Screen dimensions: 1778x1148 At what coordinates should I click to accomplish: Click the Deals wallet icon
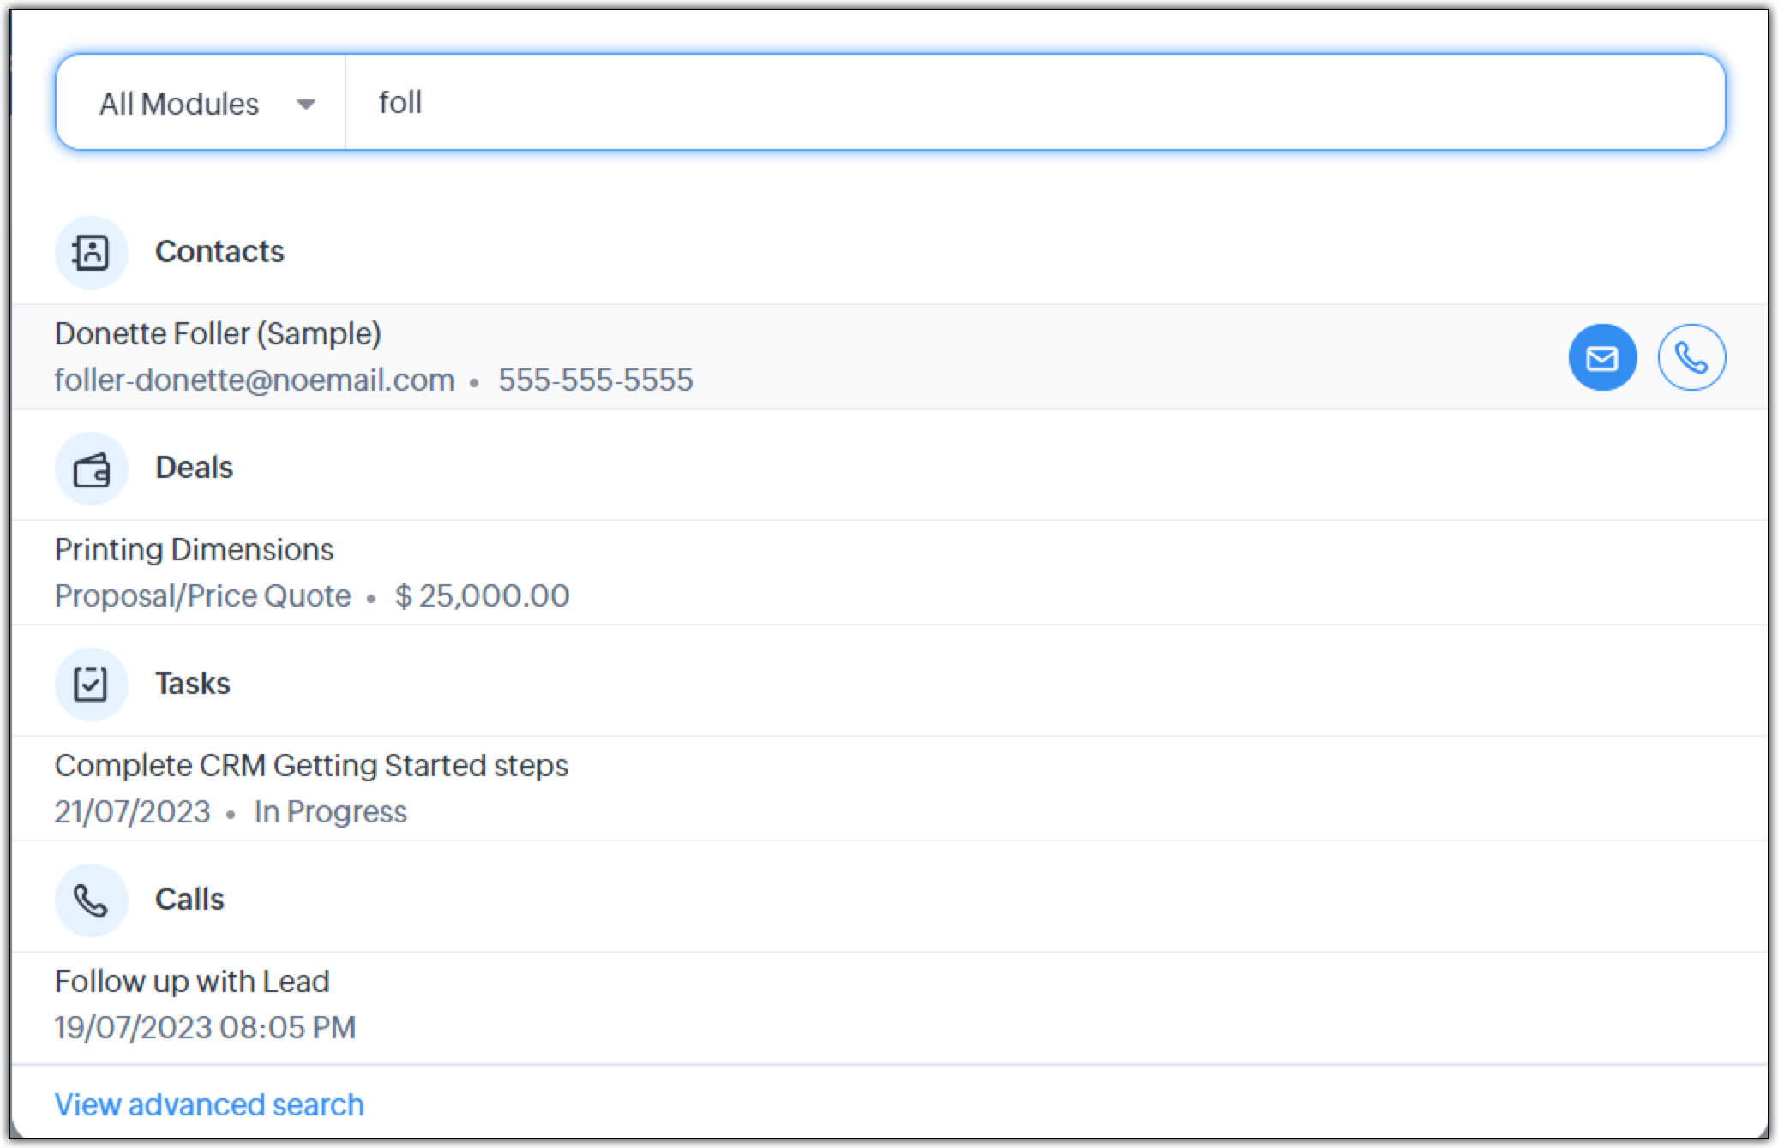pos(91,469)
